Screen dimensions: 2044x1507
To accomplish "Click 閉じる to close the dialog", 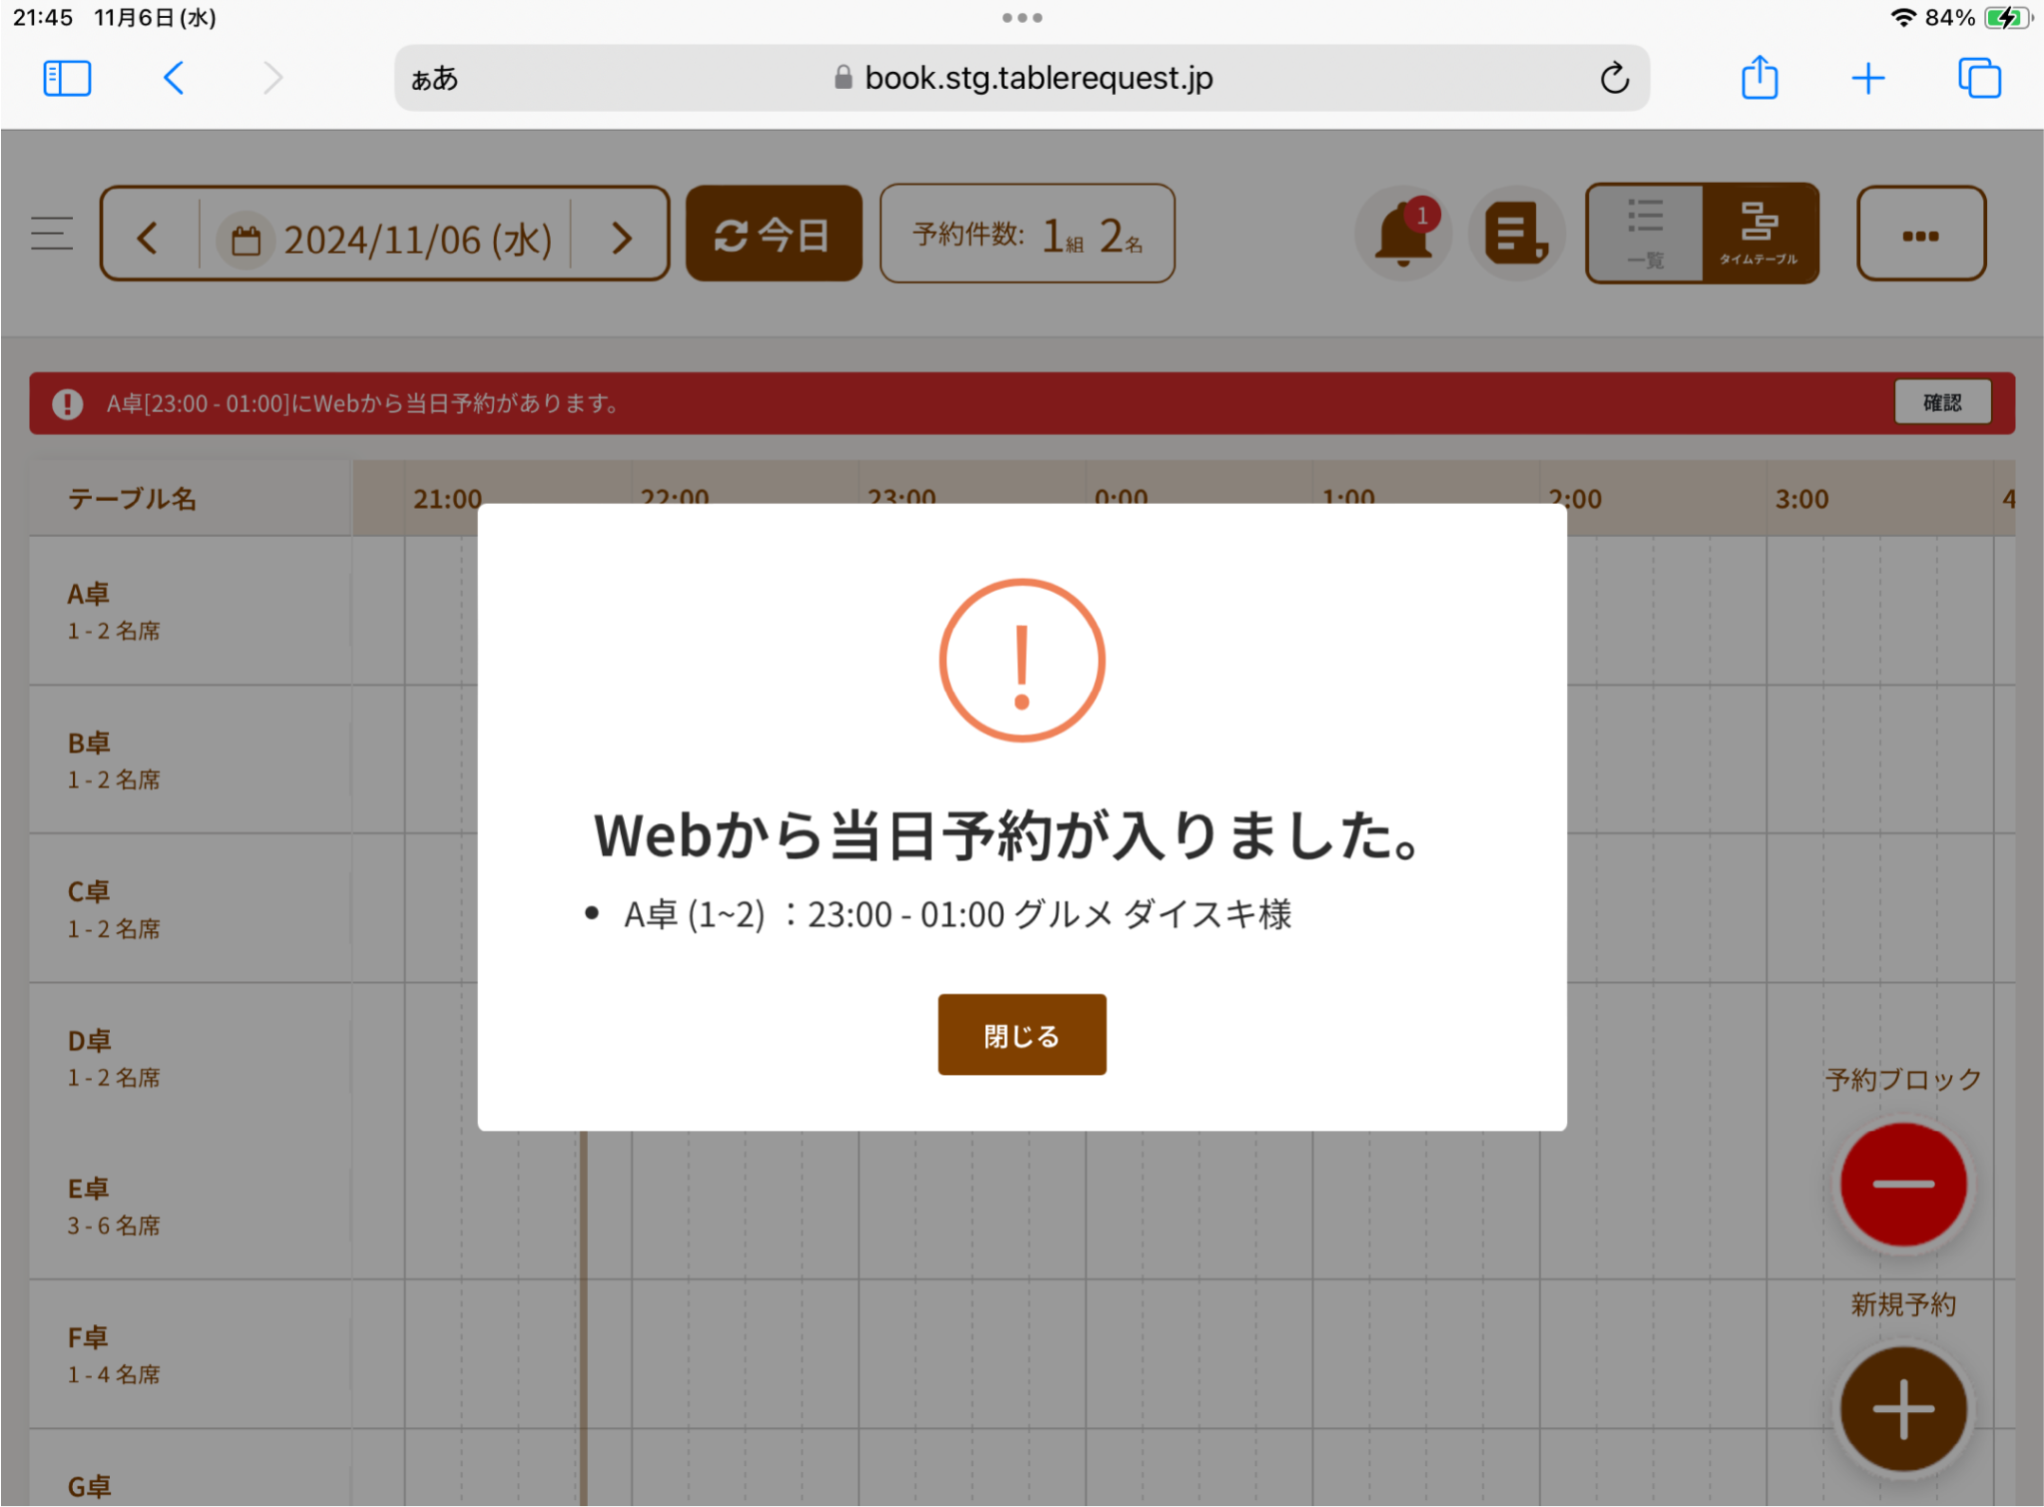I will point(1022,1035).
